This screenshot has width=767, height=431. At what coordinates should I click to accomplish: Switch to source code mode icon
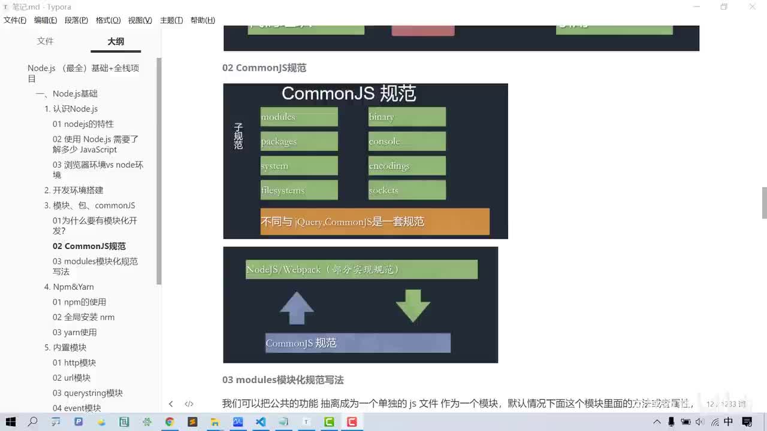coord(189,404)
